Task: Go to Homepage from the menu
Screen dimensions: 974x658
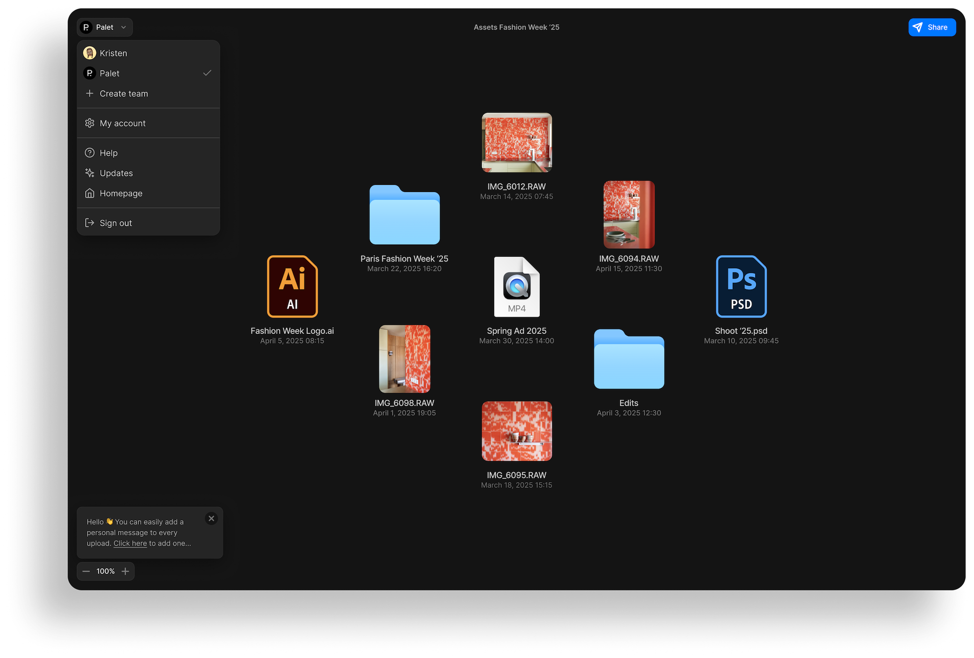Action: 121,194
